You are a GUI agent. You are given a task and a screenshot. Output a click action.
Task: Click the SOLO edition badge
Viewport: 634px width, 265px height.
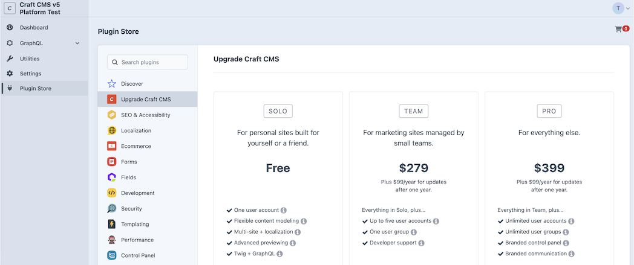pos(278,111)
